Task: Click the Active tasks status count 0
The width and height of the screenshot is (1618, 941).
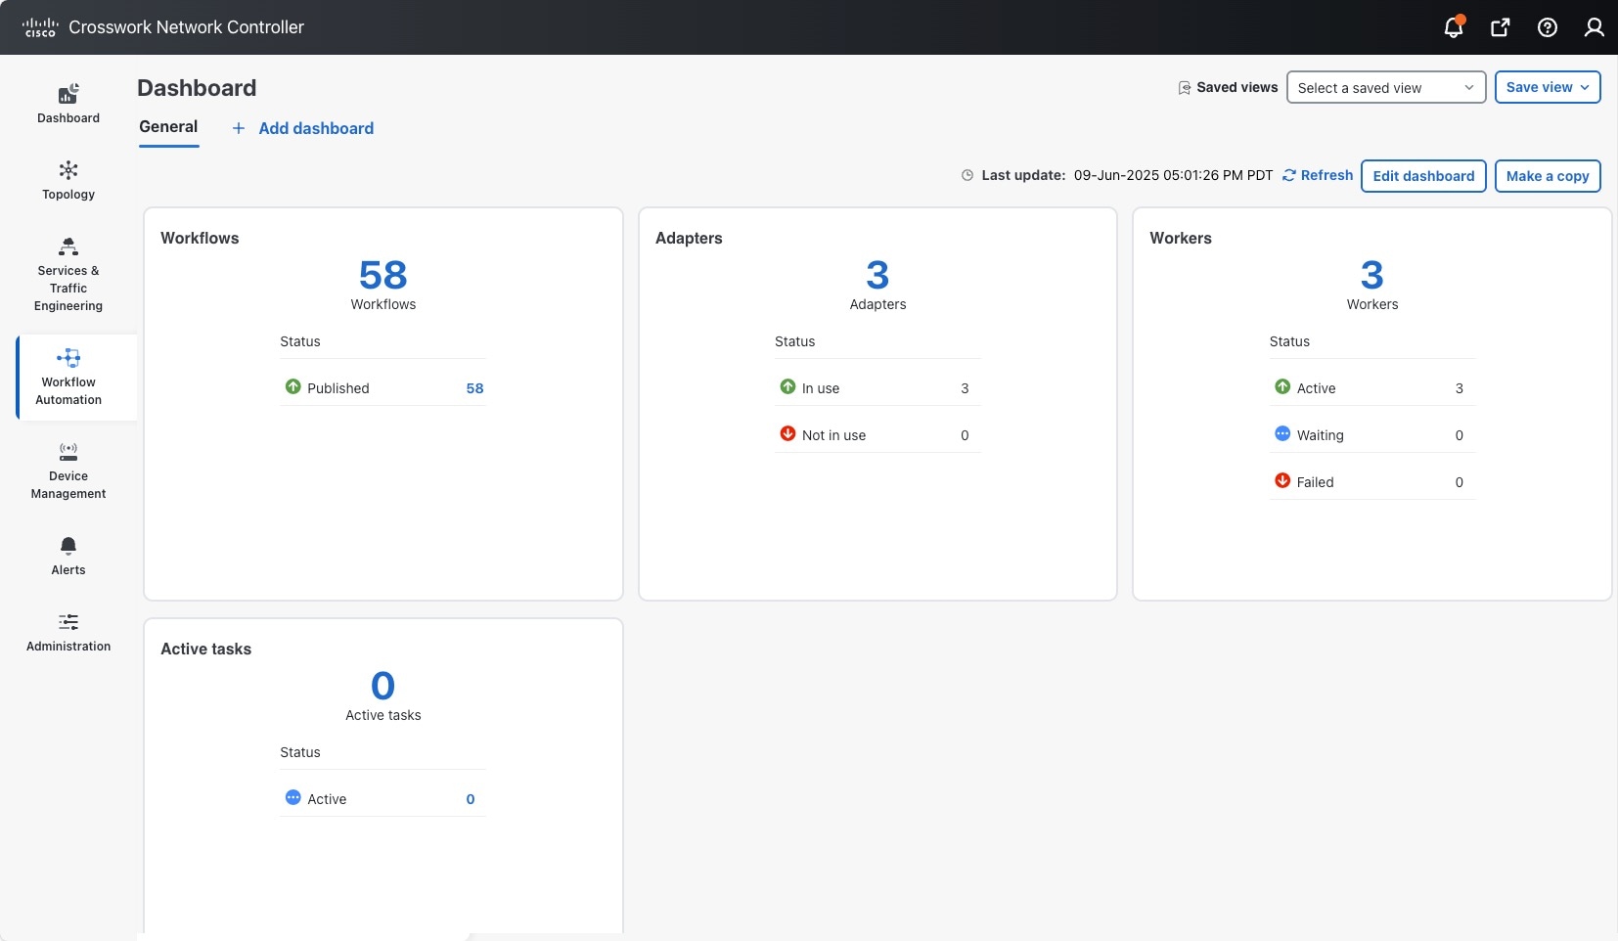Action: [x=471, y=799]
